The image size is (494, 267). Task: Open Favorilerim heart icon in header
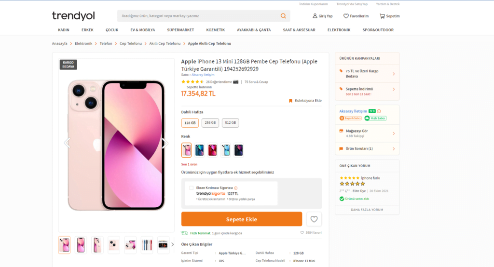pos(346,16)
